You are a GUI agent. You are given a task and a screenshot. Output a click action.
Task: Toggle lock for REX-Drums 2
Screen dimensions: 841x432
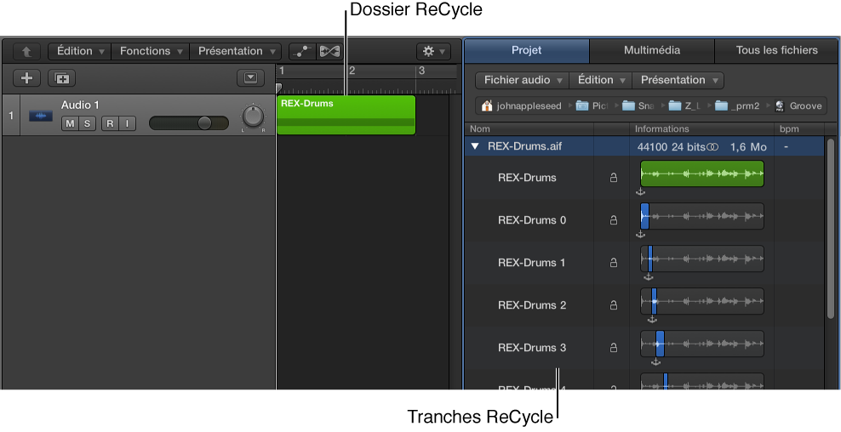(x=613, y=305)
